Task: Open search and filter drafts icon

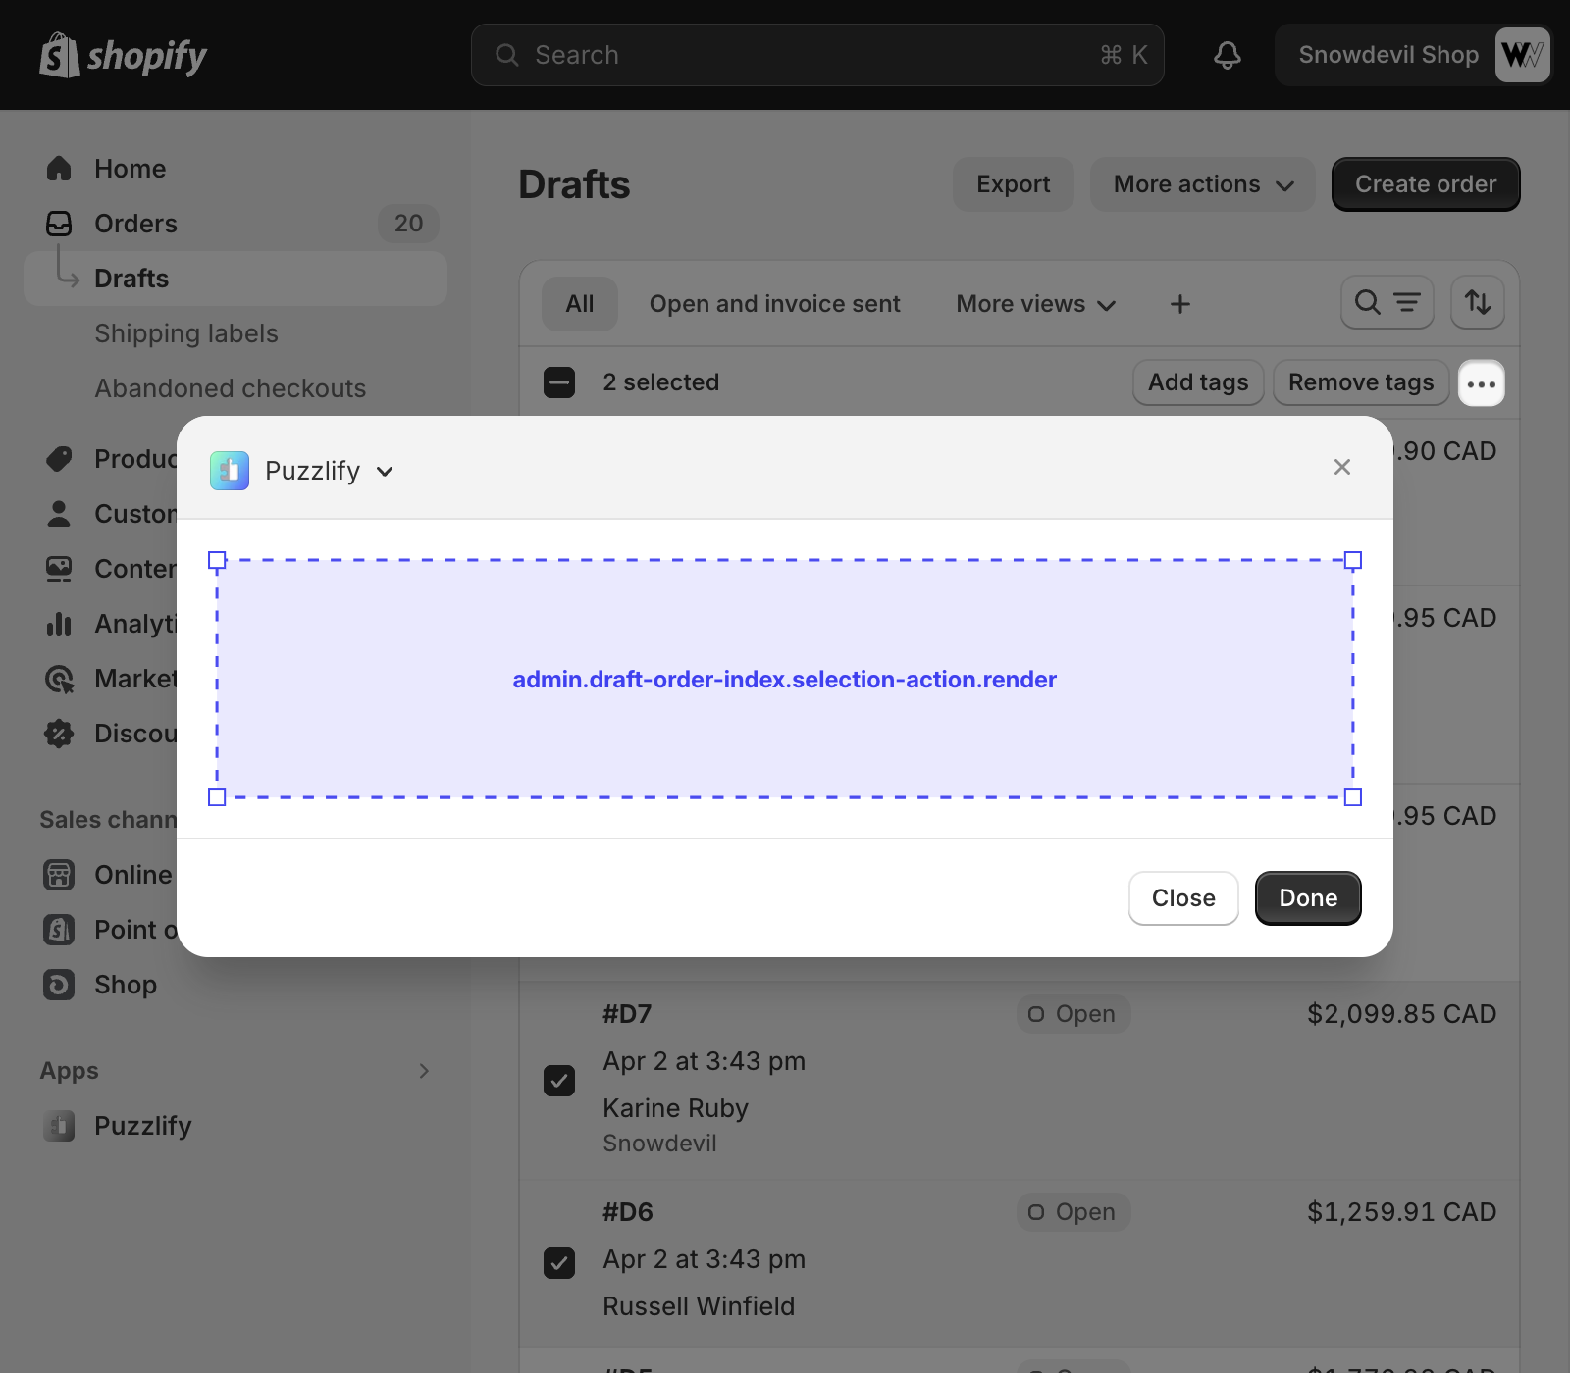Action: [x=1387, y=302]
